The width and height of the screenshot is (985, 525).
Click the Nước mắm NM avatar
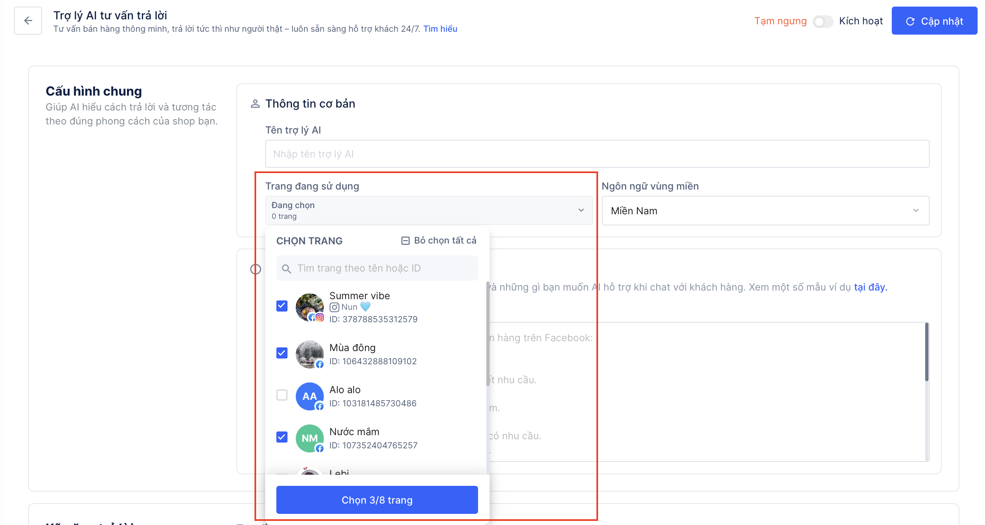tap(309, 438)
